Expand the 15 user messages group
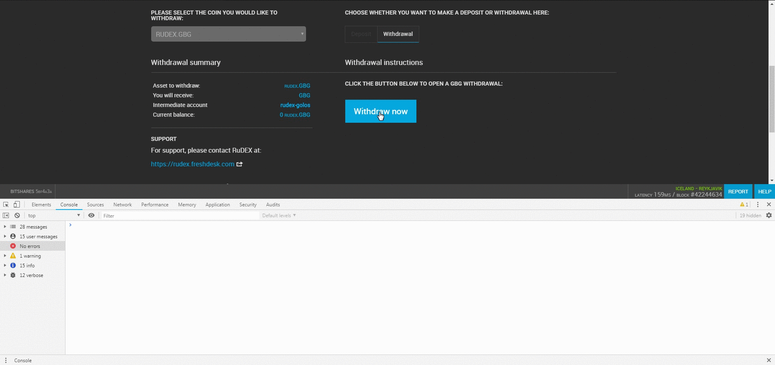The width and height of the screenshot is (775, 365). point(5,237)
